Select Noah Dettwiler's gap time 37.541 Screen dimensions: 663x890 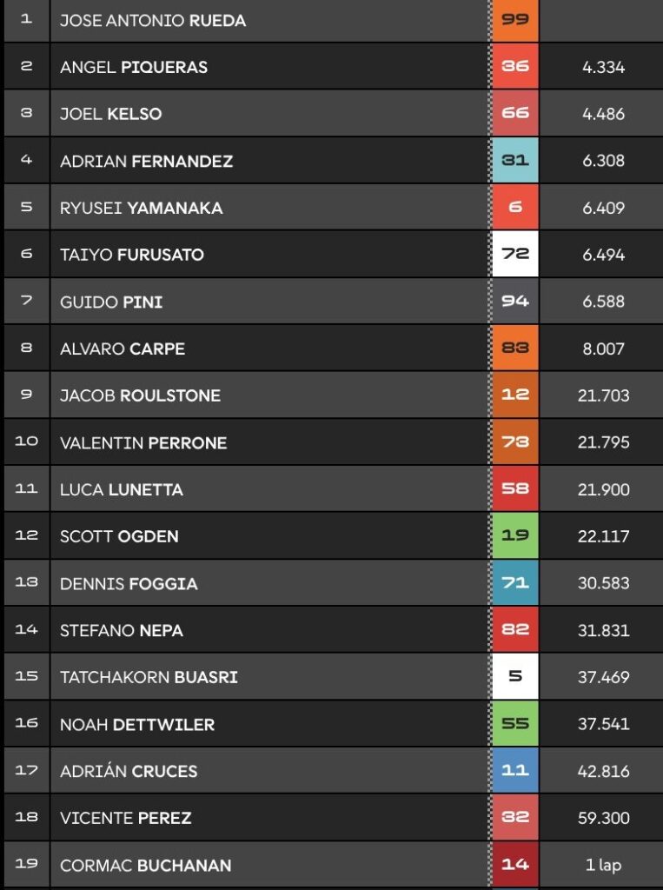[603, 724]
